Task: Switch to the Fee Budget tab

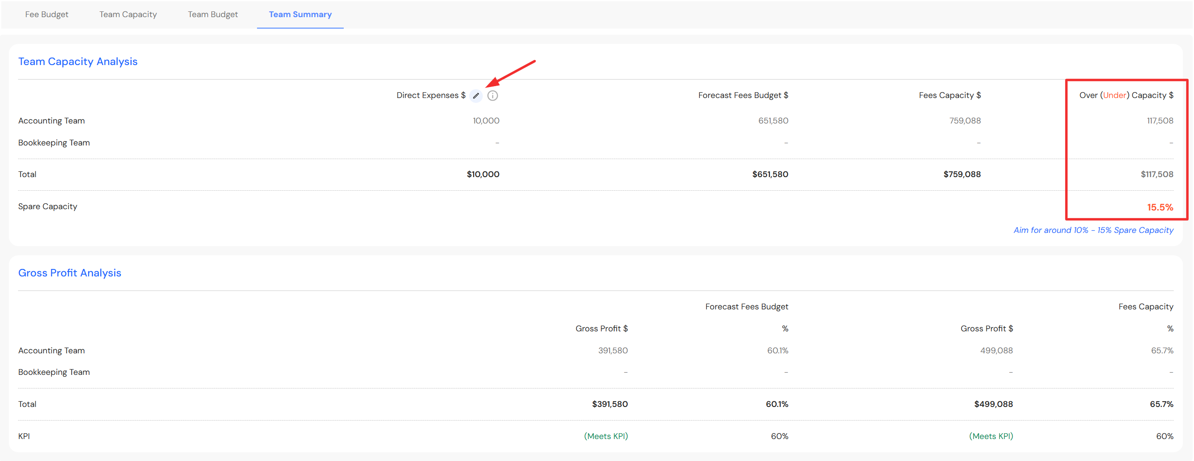Action: click(x=46, y=15)
